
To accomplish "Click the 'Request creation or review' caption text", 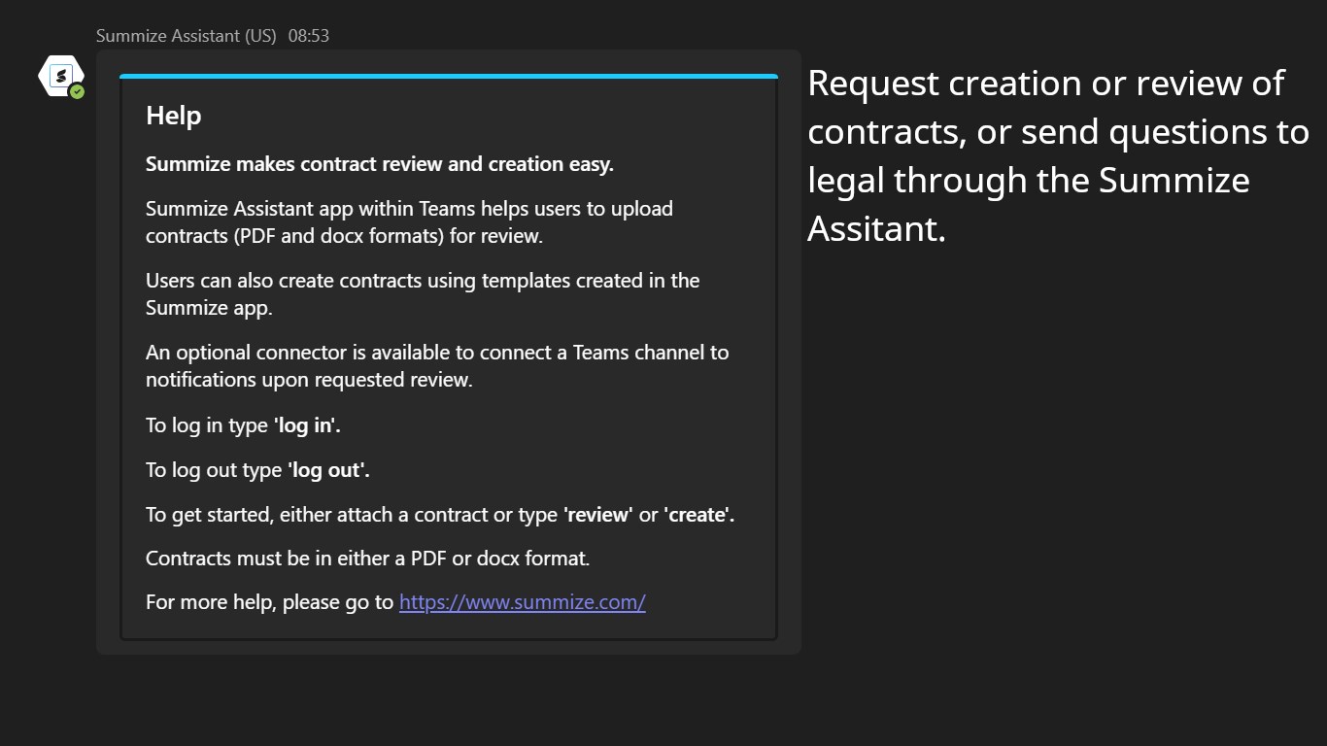I will [x=1045, y=84].
